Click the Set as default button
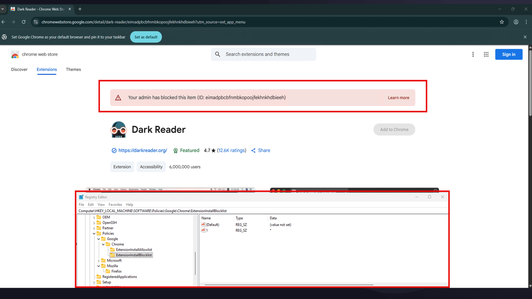The height and width of the screenshot is (299, 532). click(x=146, y=37)
